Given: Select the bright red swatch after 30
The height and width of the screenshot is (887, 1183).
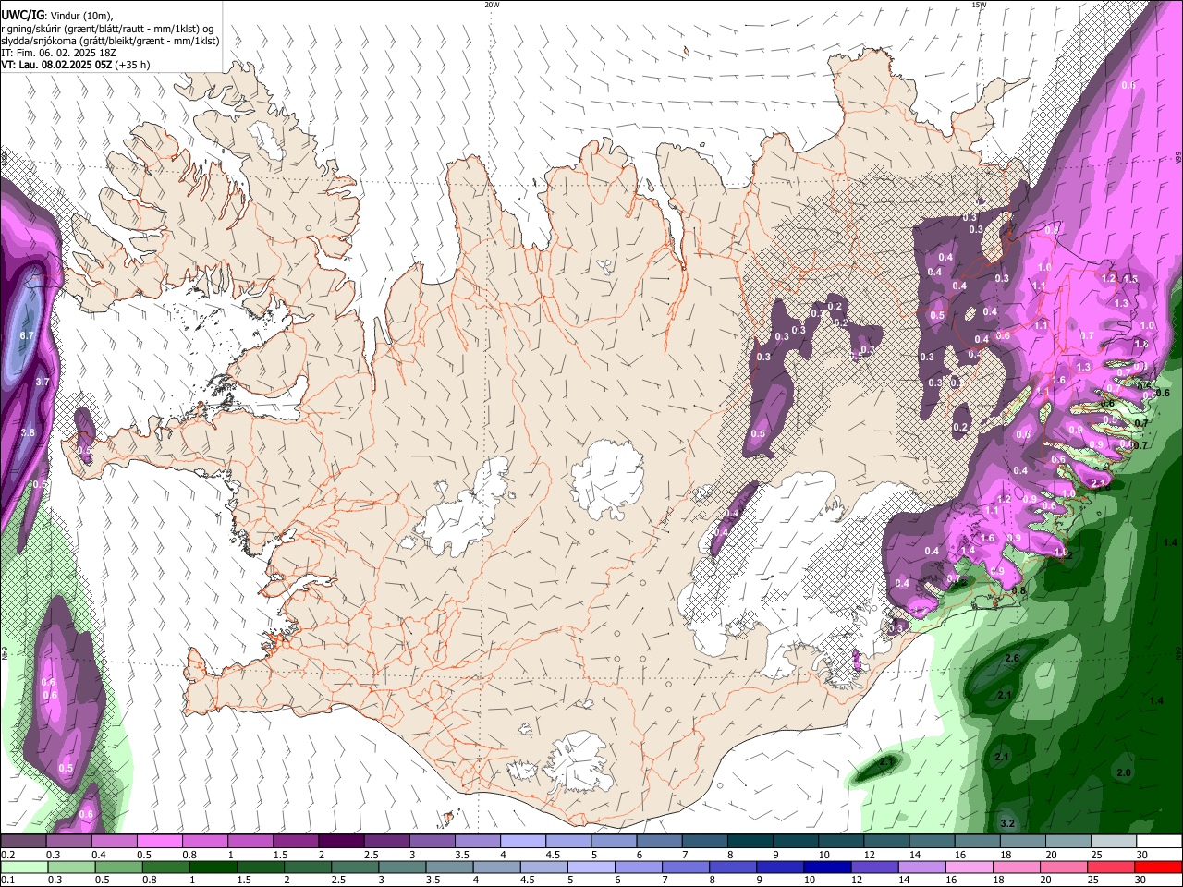Looking at the screenshot, I should (x=1160, y=867).
